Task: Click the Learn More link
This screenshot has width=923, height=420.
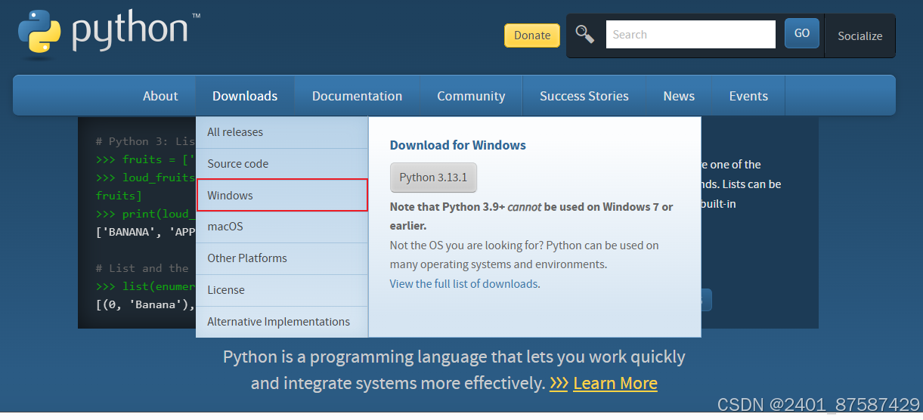Action: point(615,383)
